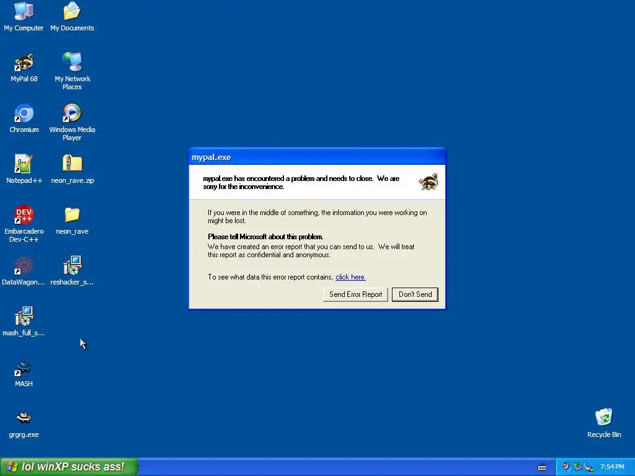Click the on-screen keyboard taskbar icon

(x=542, y=467)
